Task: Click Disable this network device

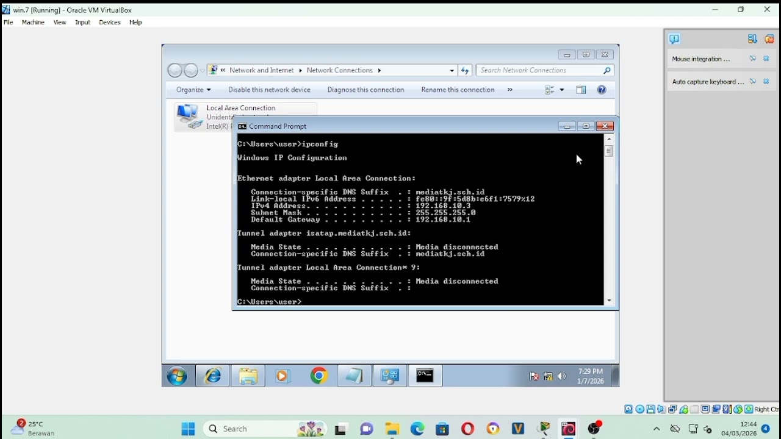Action: pyautogui.click(x=270, y=90)
